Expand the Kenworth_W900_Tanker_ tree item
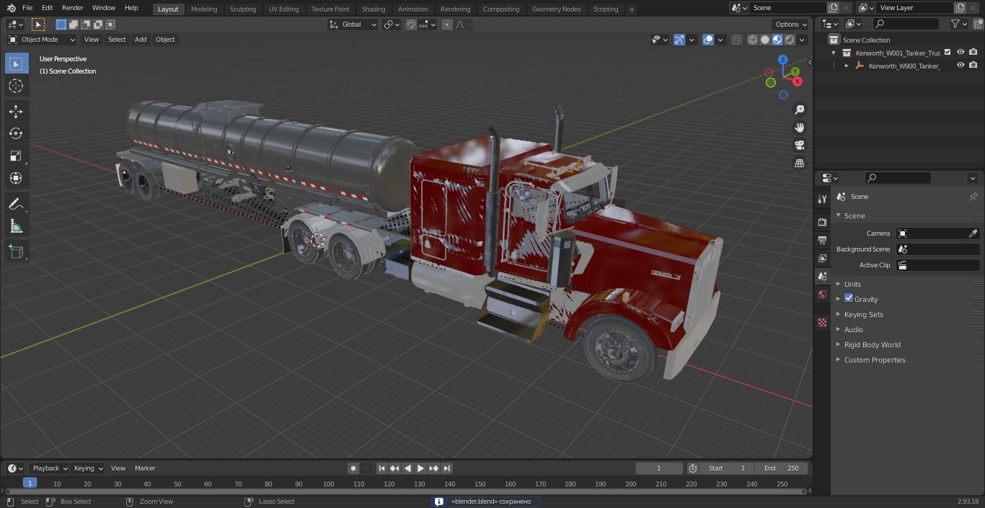985x508 pixels. click(847, 66)
